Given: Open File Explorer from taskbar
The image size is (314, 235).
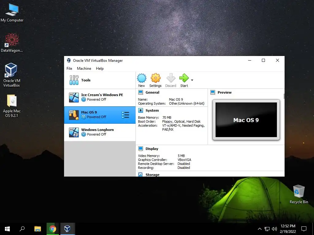Looking at the screenshot, I should [x=37, y=229].
